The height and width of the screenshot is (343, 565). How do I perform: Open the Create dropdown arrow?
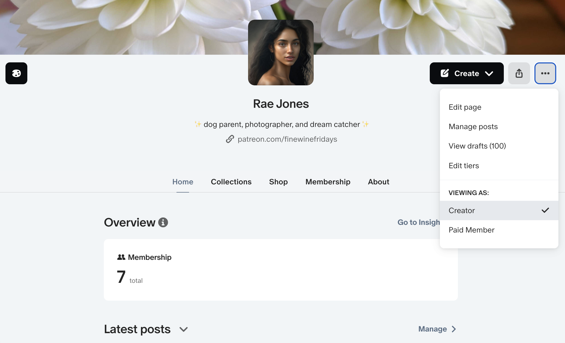tap(489, 73)
